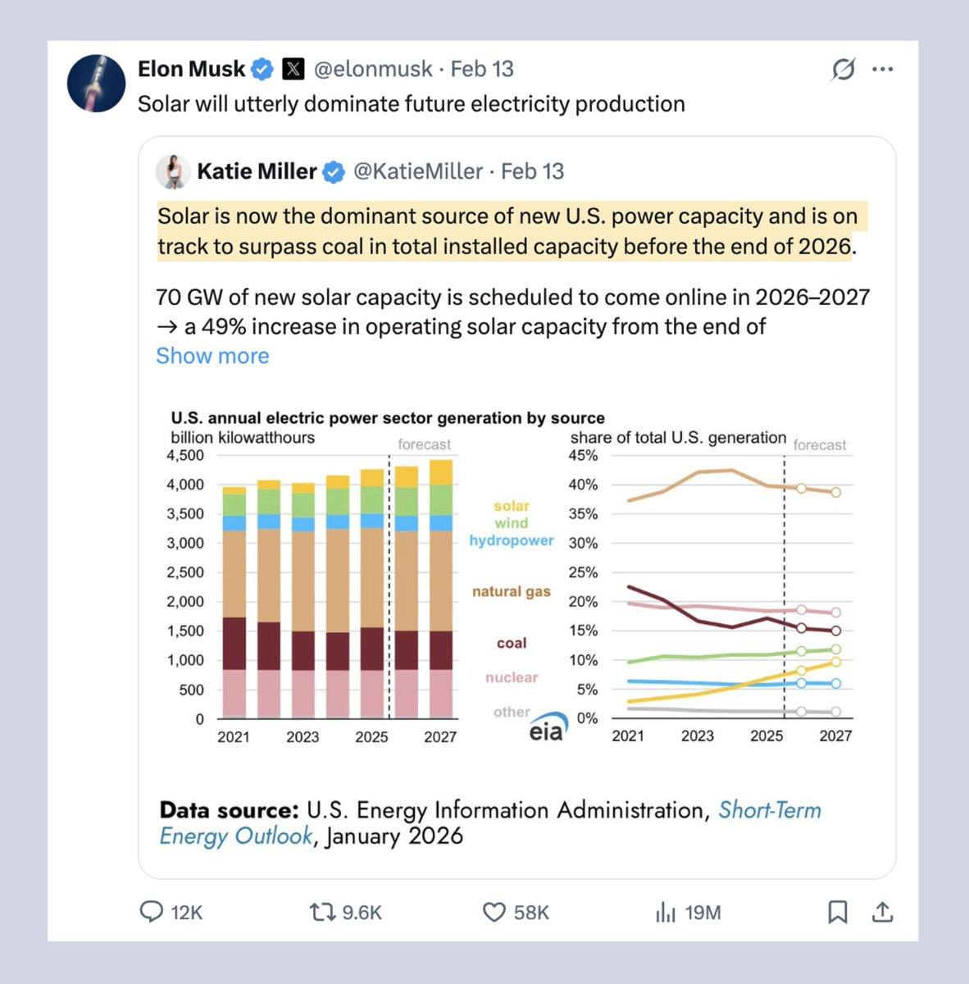The height and width of the screenshot is (984, 969).
Task: Repost this tweet using retweet icon
Action: pos(321,912)
